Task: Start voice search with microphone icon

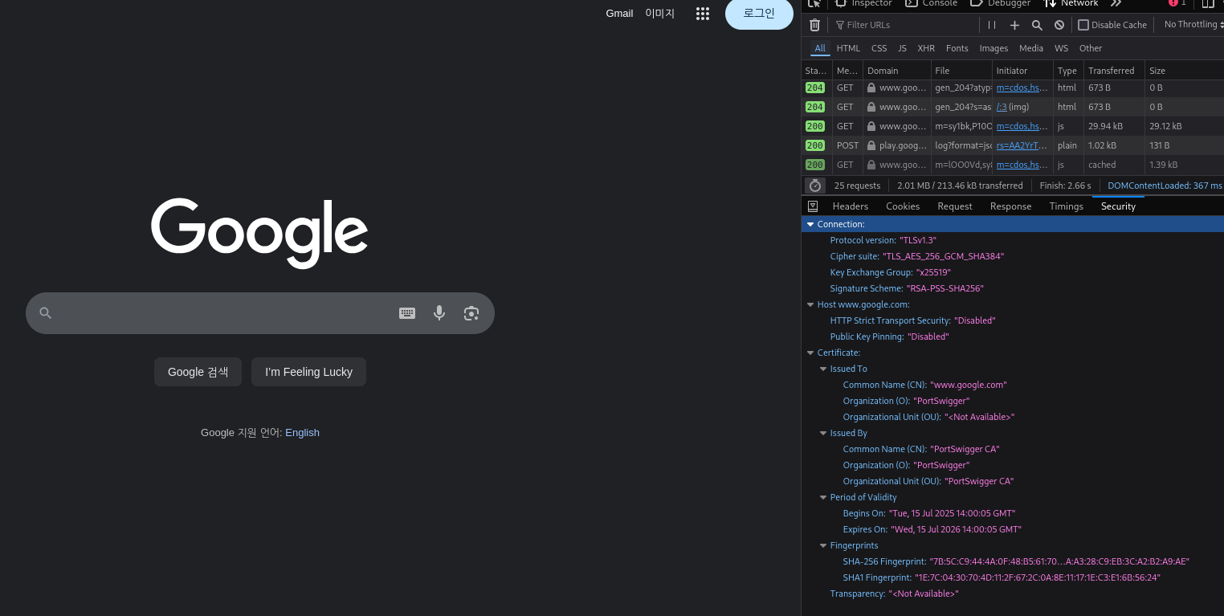Action: click(x=439, y=313)
